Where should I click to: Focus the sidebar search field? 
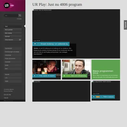point(11,16)
